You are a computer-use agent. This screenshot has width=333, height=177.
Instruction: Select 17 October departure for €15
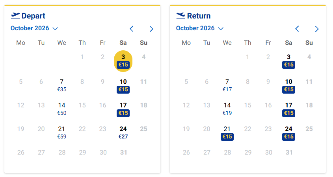pyautogui.click(x=123, y=109)
